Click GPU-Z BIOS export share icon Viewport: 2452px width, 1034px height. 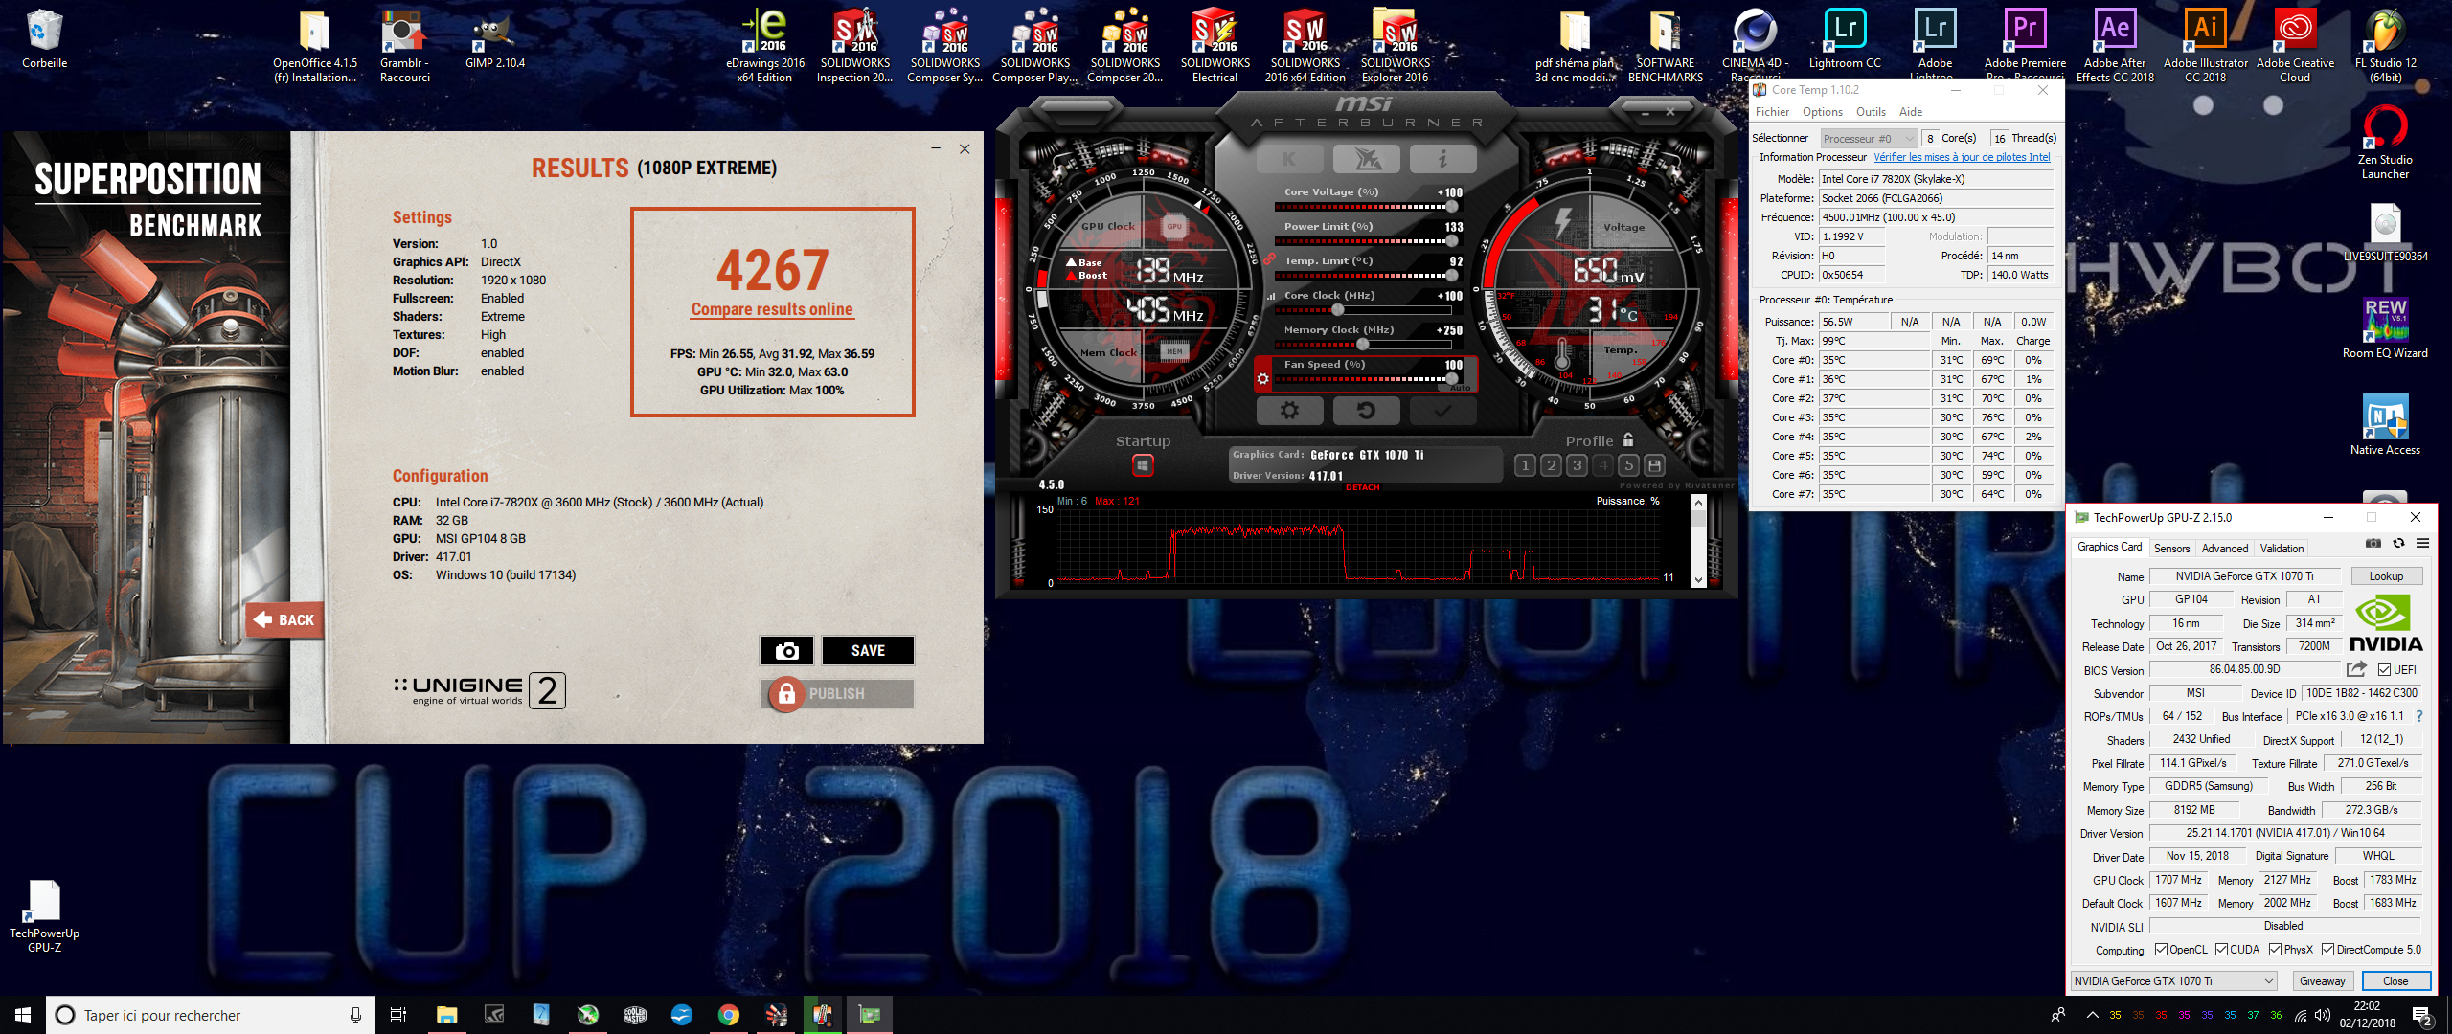tap(2356, 669)
